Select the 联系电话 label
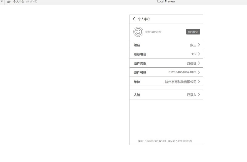The height and width of the screenshot is (162, 247). 140,54
